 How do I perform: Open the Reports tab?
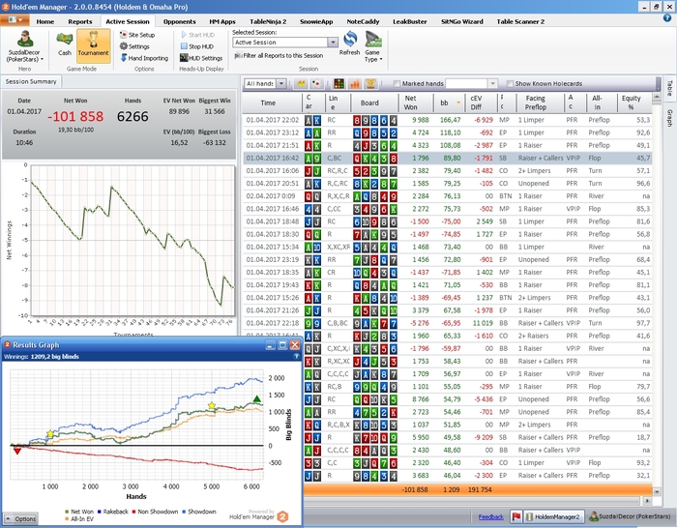click(x=80, y=21)
